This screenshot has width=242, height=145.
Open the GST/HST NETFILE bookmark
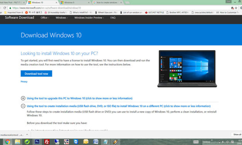click(x=154, y=12)
